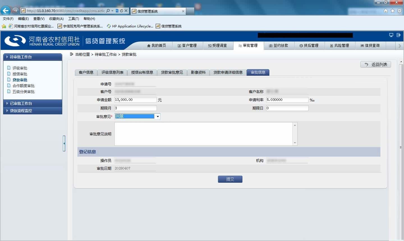Open 贷款审批 in sidebar

tap(20, 80)
